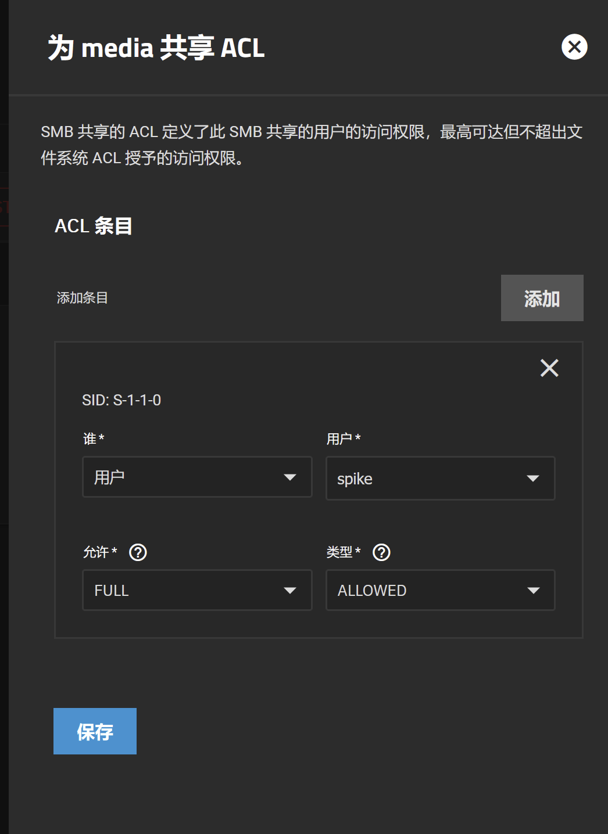This screenshot has height=834, width=608.
Task: Remove the ACL entry with SID S-1-1-0
Action: [549, 368]
